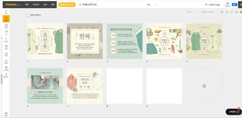Check the 전체 선택 (9) checkbox
The image size is (242, 118).
pyautogui.click(x=28, y=15)
